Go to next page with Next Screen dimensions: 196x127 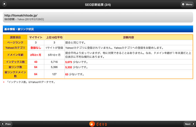point(190,124)
